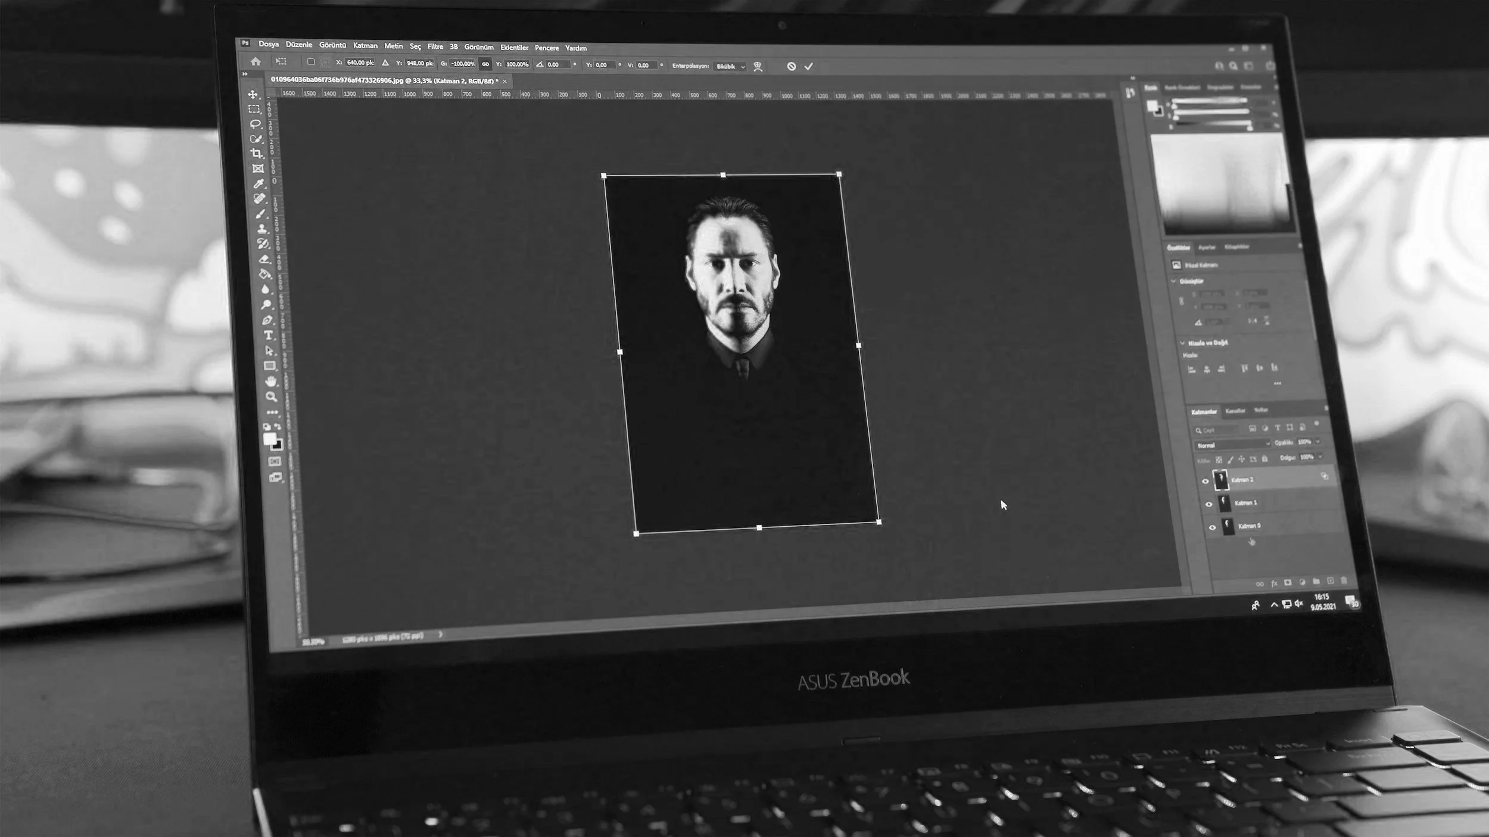Select the Type text tool
This screenshot has height=837, width=1489.
[269, 336]
